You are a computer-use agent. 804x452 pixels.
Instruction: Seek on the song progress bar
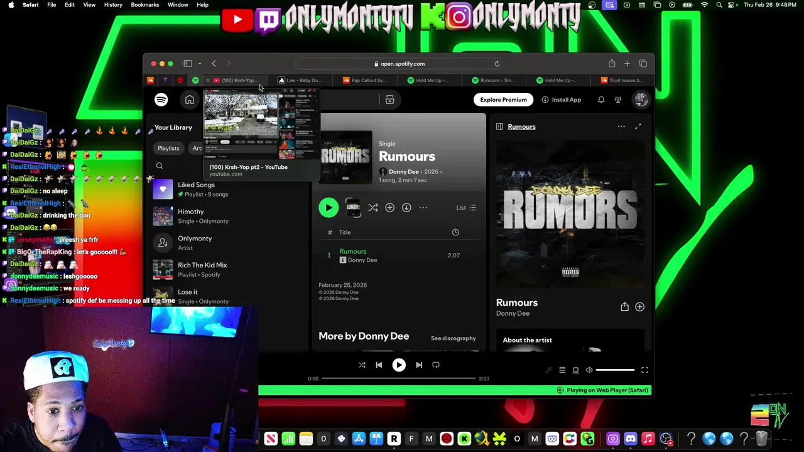[399, 379]
